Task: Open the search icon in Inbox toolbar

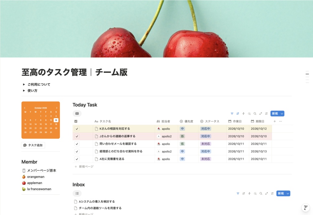Action: 261,193
